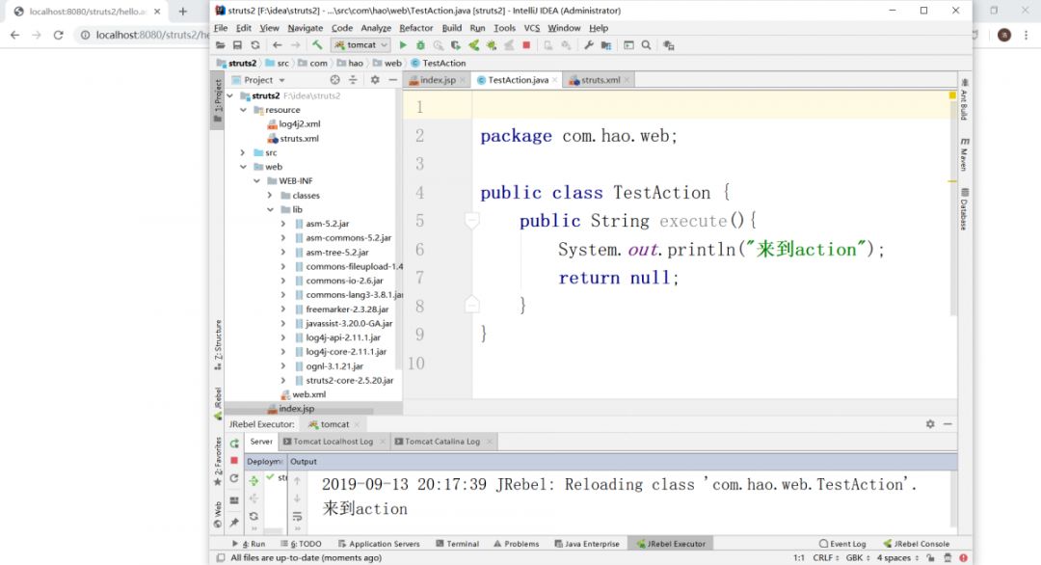This screenshot has width=1041, height=565.
Task: Hide the Project panel with minus icon
Action: pos(393,80)
